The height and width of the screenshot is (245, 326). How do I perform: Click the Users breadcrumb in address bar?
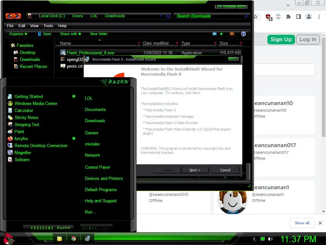78,16
